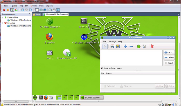Click the File column header in results
181x106 pixels.
coord(102,73)
